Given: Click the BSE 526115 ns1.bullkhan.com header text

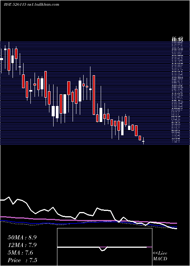Looking at the screenshot, I should (x=32, y=5).
